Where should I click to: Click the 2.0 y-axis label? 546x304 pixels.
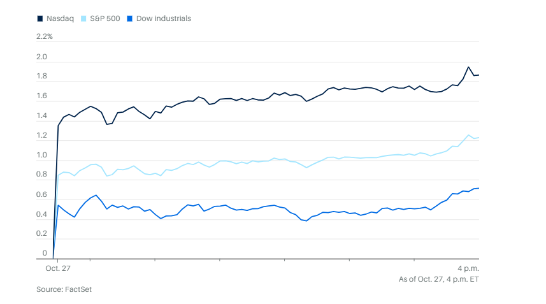[42, 57]
